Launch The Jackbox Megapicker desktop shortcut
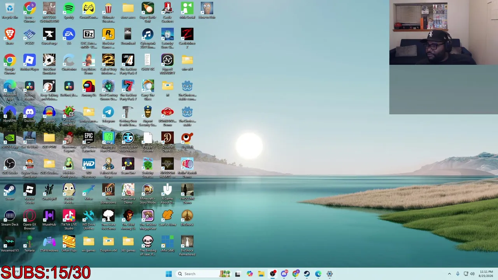 tap(148, 220)
